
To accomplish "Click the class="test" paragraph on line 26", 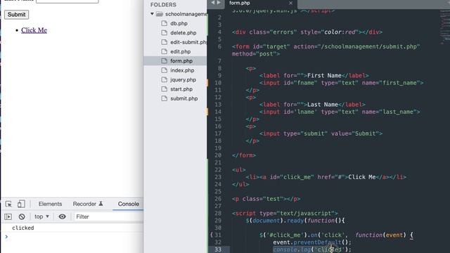I will pos(266,199).
